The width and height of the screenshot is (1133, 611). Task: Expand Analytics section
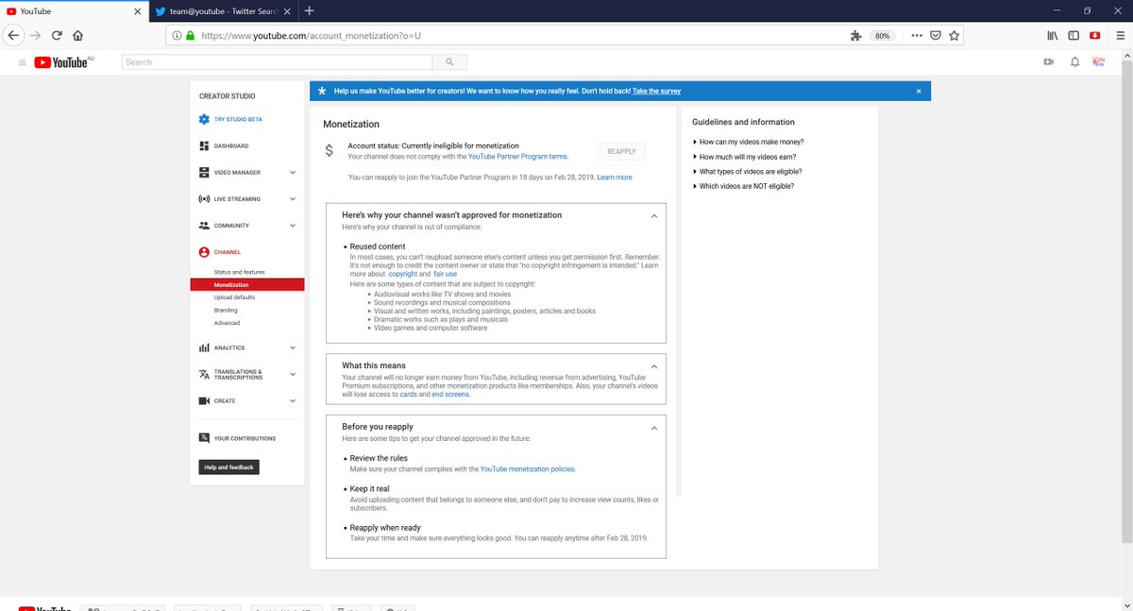(x=293, y=348)
